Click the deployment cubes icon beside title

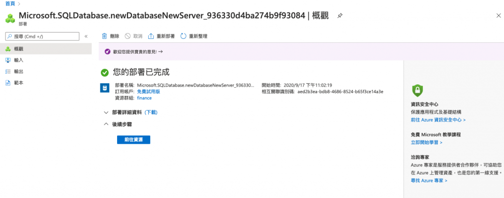(11, 18)
